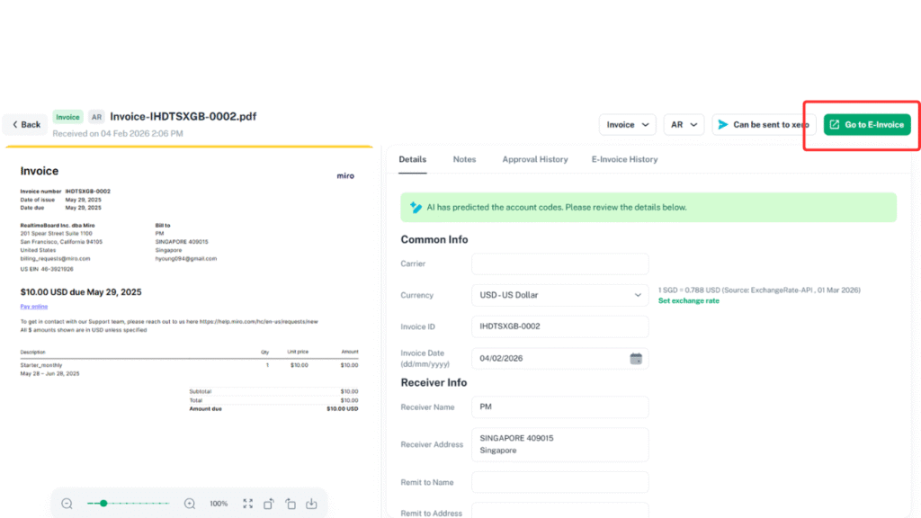Click Set exchange rate
The image size is (921, 518).
pyautogui.click(x=688, y=300)
